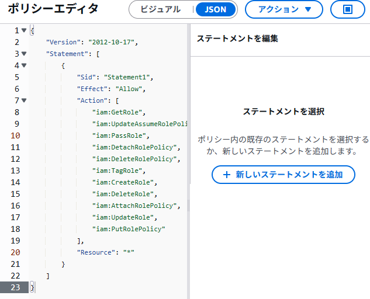Open the アクション dropdown menu
Image resolution: width=370 pixels, height=299 pixels.
[x=284, y=9]
